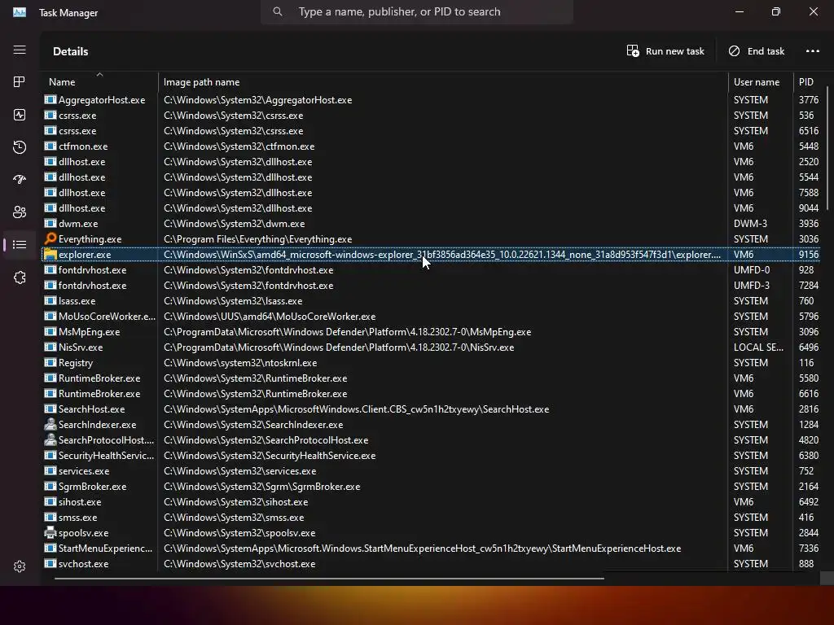834x625 pixels.
Task: Click the SearchIndexer.exe icon
Action: [50, 424]
